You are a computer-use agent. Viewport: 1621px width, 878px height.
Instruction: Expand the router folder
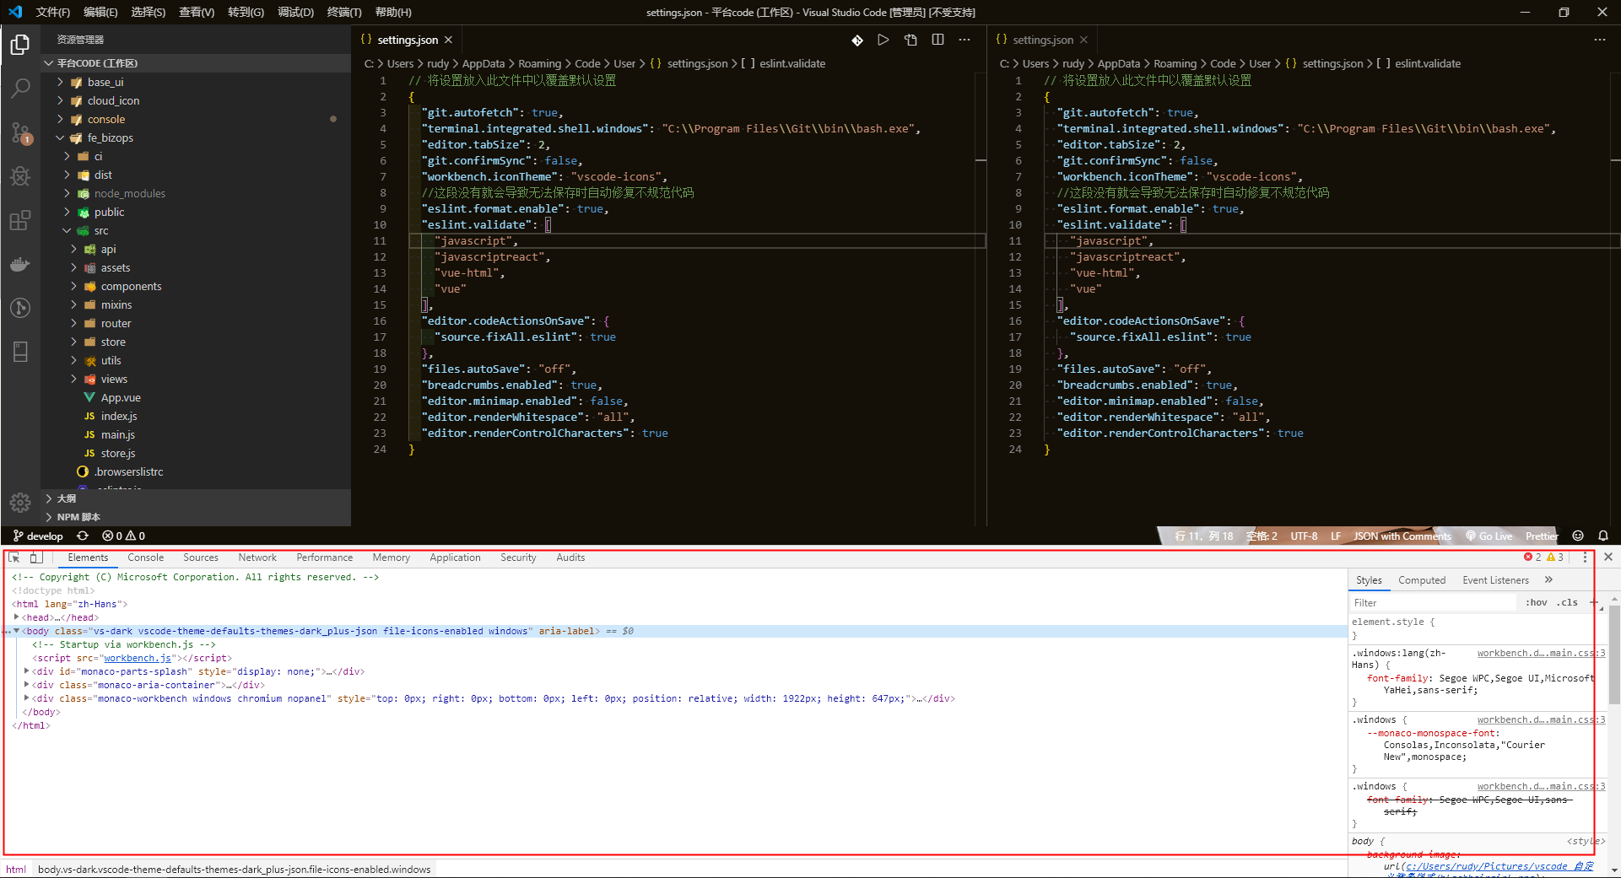point(75,323)
